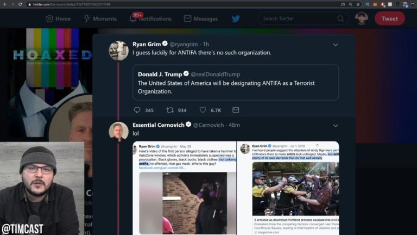This screenshot has width=417, height=235.
Task: Open the Moments tab
Action: [x=100, y=18]
